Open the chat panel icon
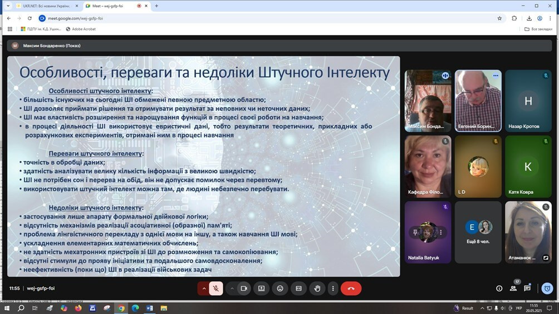Image resolution: width=559 pixels, height=314 pixels. pyautogui.click(x=527, y=288)
